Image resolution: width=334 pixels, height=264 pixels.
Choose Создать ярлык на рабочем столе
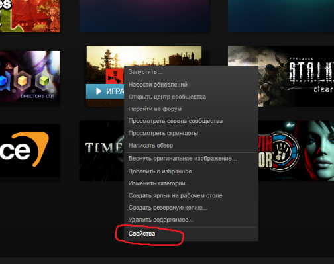(x=192, y=195)
